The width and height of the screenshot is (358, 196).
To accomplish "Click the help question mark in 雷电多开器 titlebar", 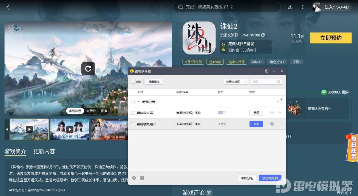I will click(266, 71).
